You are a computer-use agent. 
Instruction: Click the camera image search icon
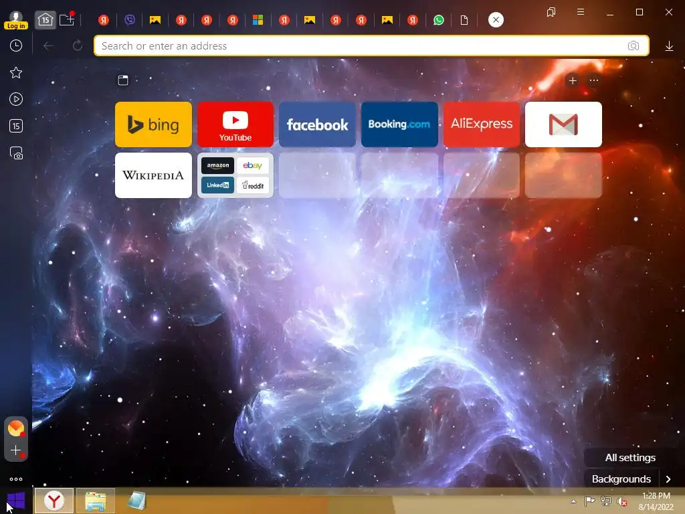point(633,46)
